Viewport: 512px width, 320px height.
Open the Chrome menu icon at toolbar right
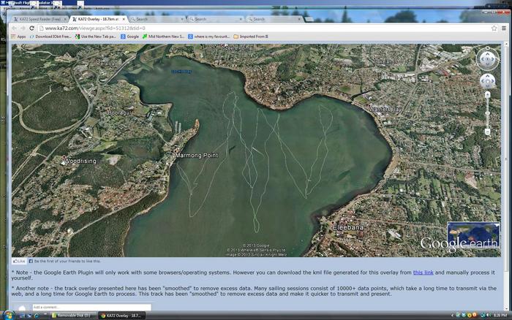point(504,28)
